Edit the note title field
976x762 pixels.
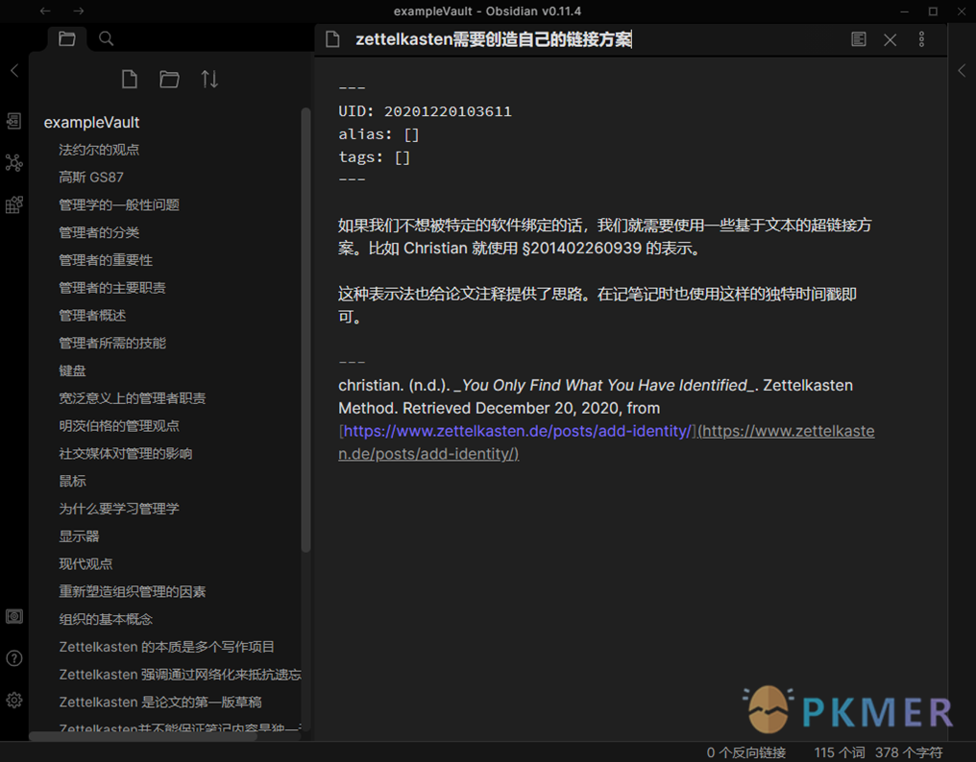pos(494,39)
